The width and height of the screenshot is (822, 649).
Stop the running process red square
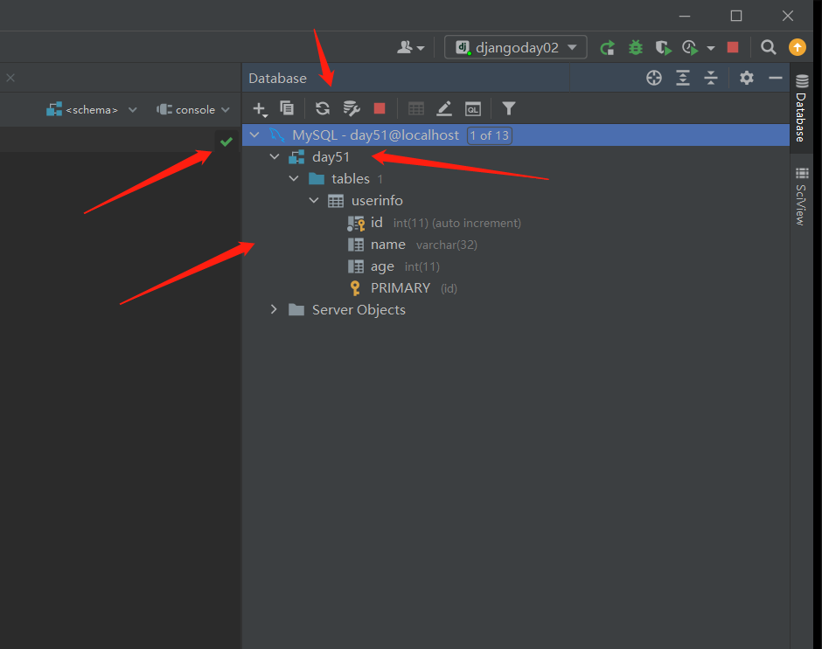(733, 48)
